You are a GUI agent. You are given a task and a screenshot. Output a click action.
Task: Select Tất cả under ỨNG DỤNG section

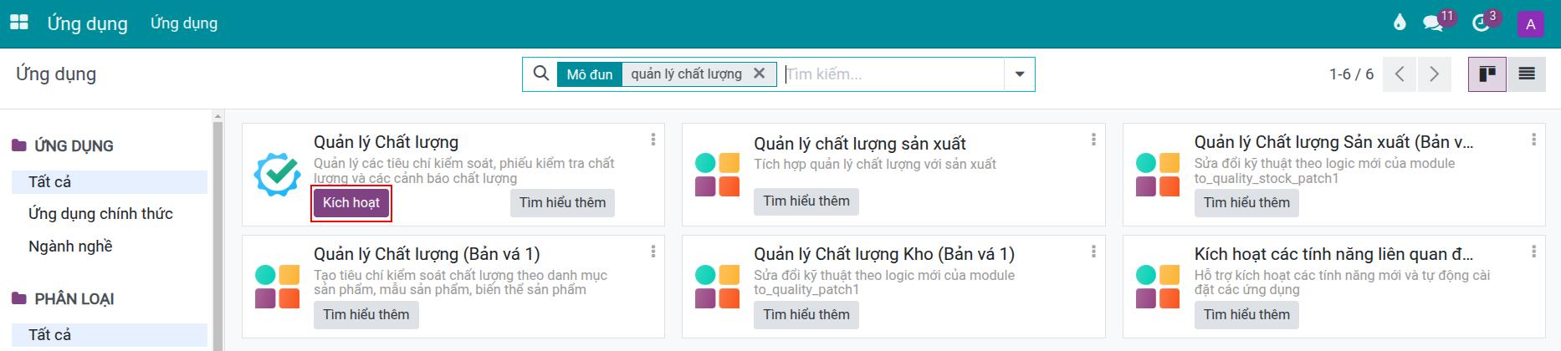pyautogui.click(x=110, y=182)
